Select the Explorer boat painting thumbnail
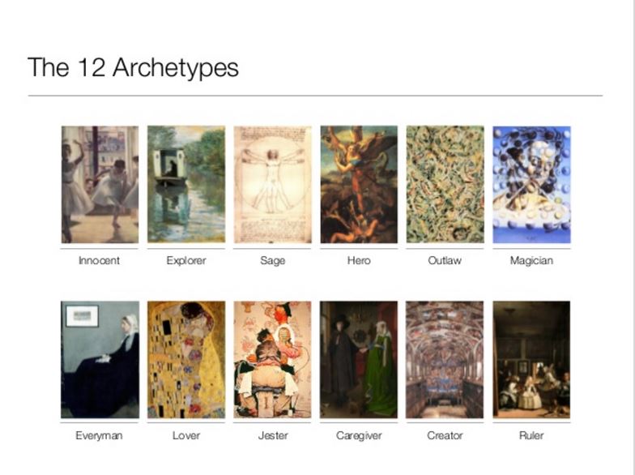The height and width of the screenshot is (475, 635). [186, 185]
